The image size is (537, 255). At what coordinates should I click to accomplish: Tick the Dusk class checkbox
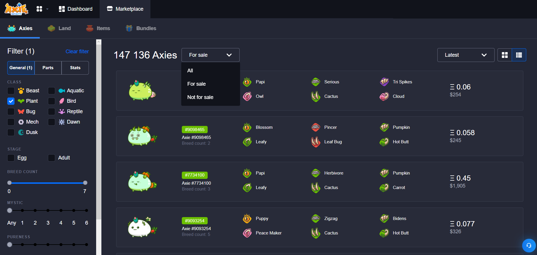click(11, 132)
